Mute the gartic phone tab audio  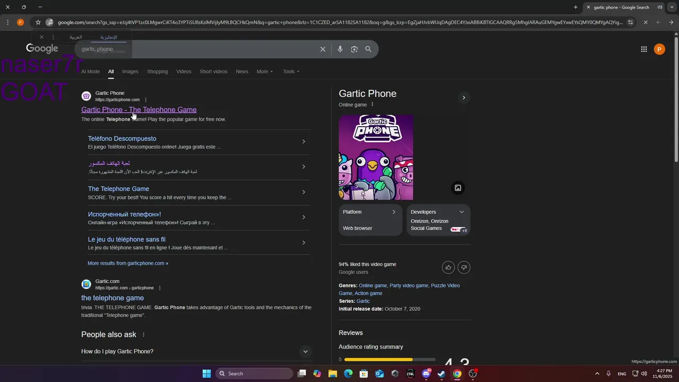(659, 7)
